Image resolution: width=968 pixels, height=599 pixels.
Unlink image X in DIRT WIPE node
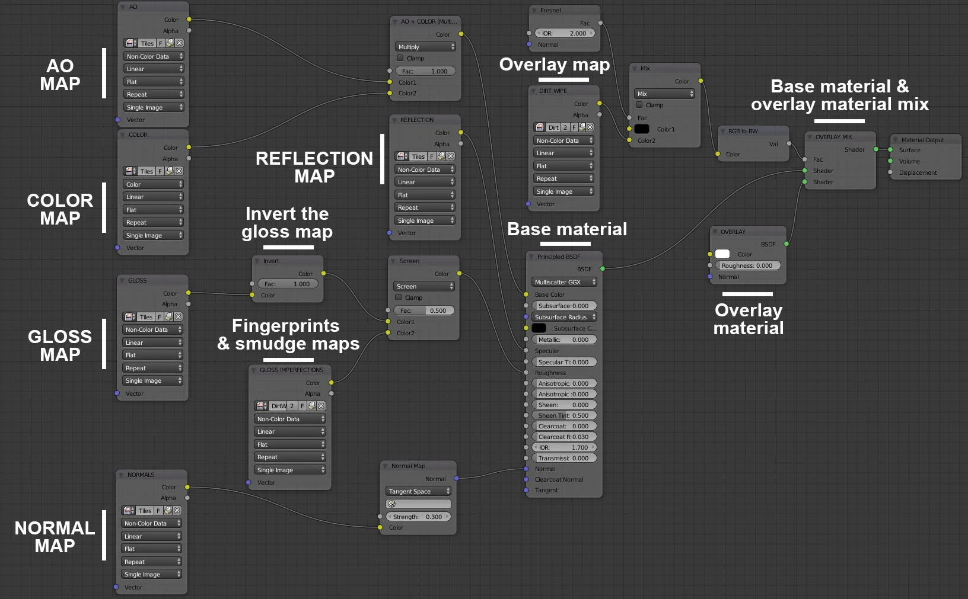point(590,127)
